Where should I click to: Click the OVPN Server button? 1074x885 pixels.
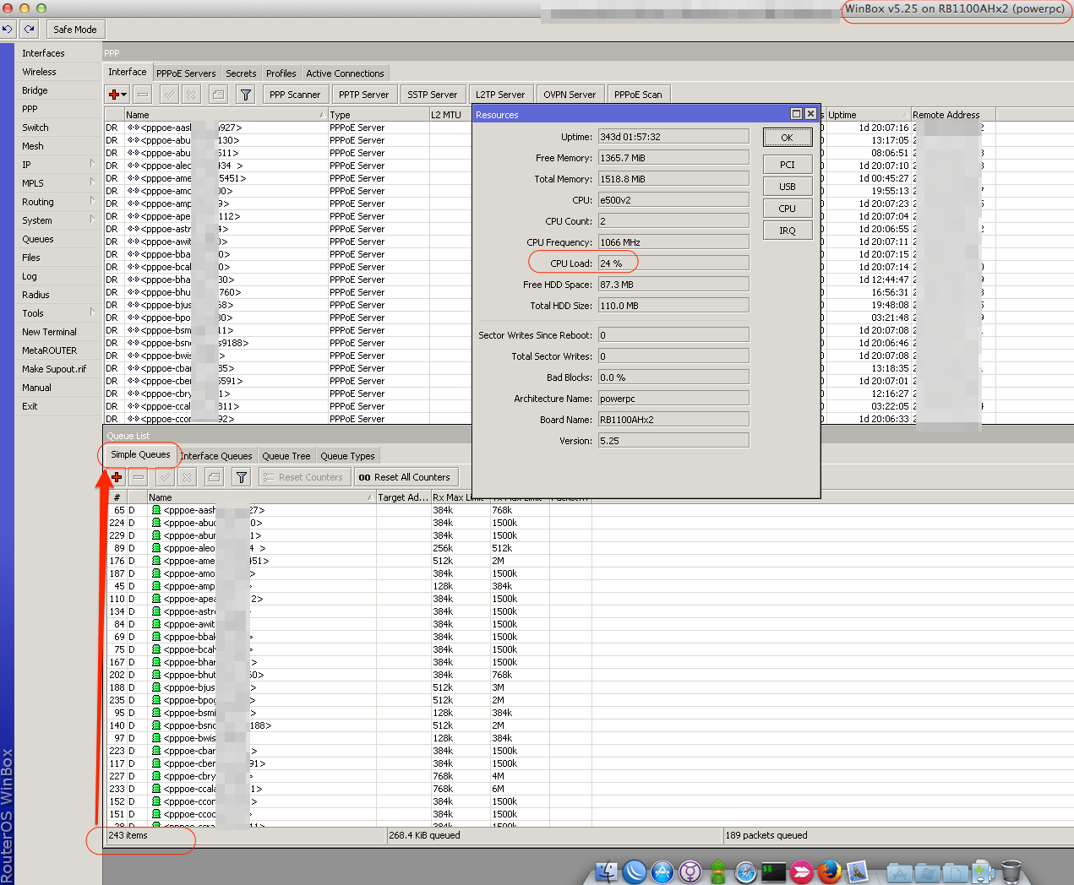tap(570, 95)
